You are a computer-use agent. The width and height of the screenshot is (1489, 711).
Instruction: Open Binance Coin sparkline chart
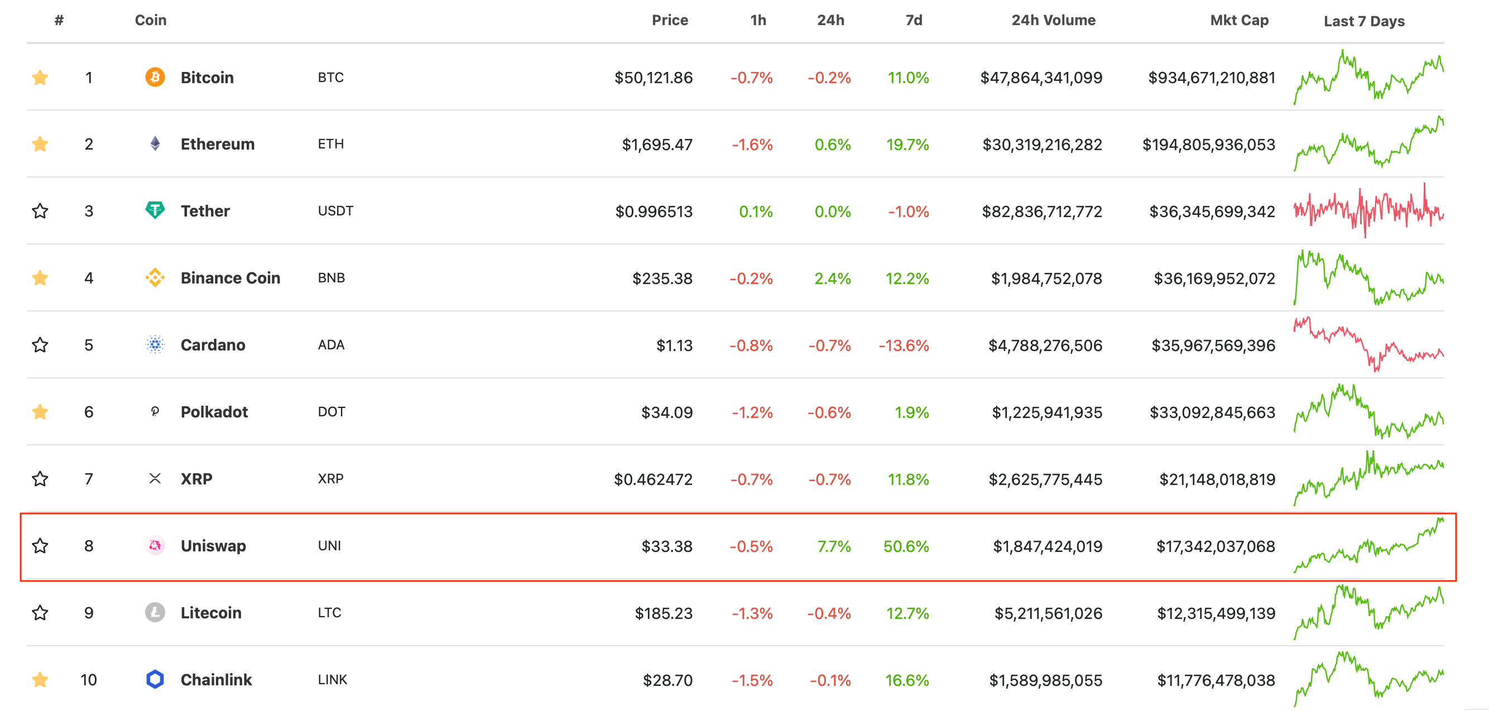1368,277
